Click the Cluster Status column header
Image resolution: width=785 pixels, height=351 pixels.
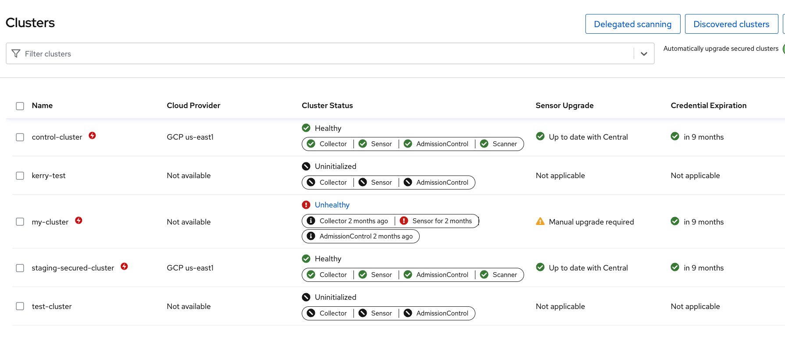tap(327, 105)
